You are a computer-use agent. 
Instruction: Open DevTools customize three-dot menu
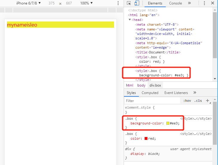tap(204, 3)
